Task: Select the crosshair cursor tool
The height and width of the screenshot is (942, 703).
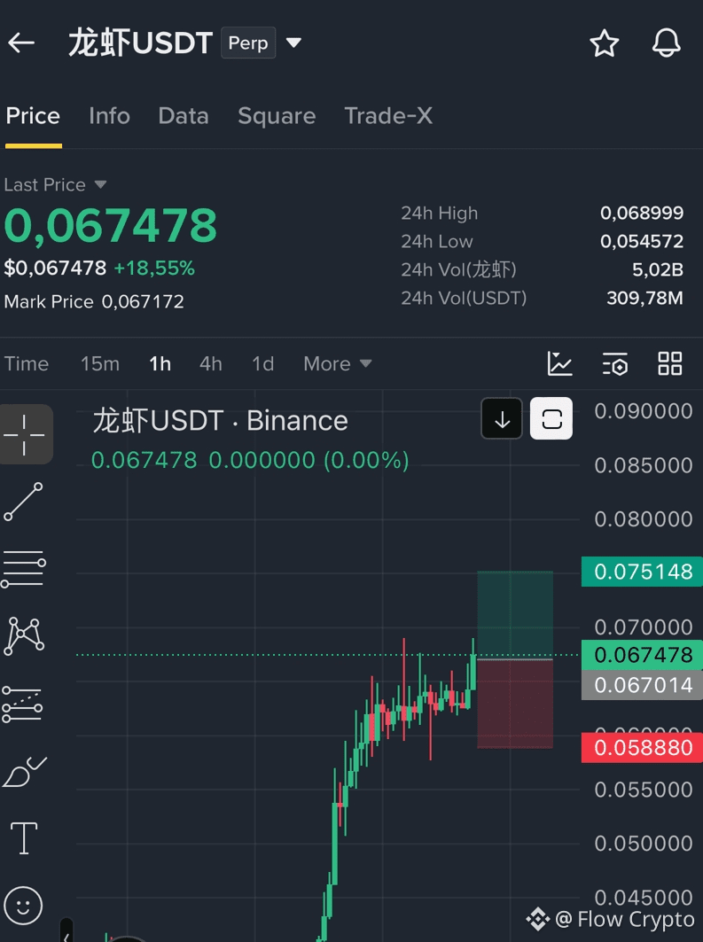Action: point(24,434)
